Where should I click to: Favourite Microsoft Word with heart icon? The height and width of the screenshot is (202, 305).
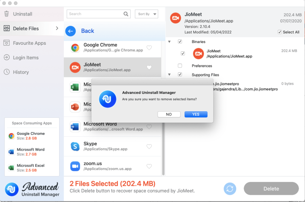pyautogui.click(x=149, y=127)
